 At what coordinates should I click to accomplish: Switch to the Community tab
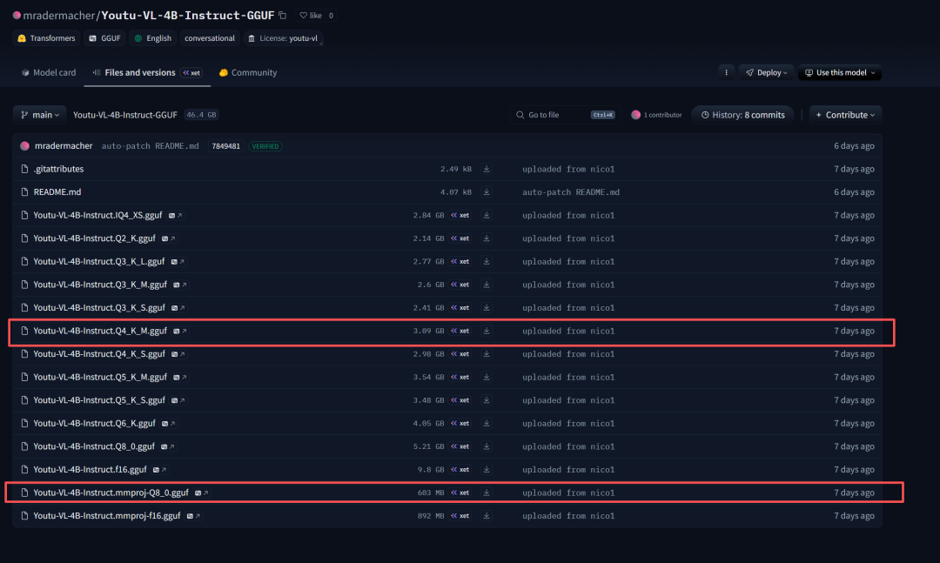[x=248, y=72]
